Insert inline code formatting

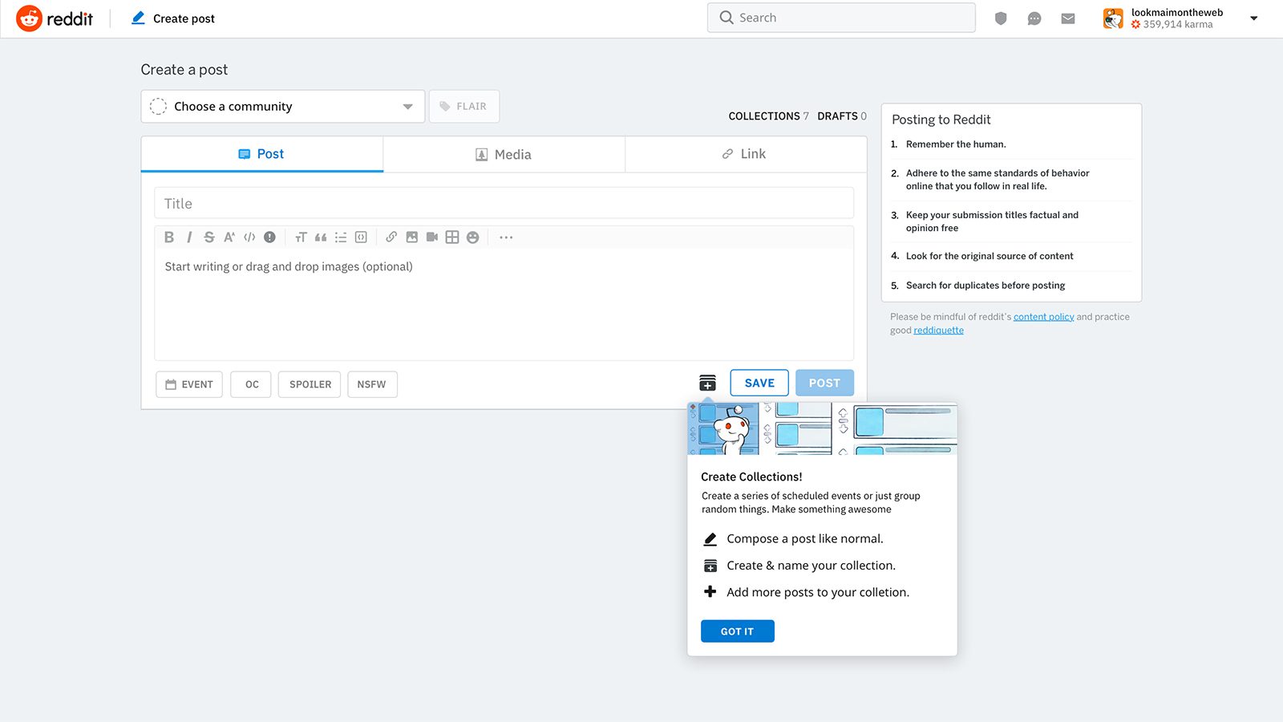click(x=249, y=237)
